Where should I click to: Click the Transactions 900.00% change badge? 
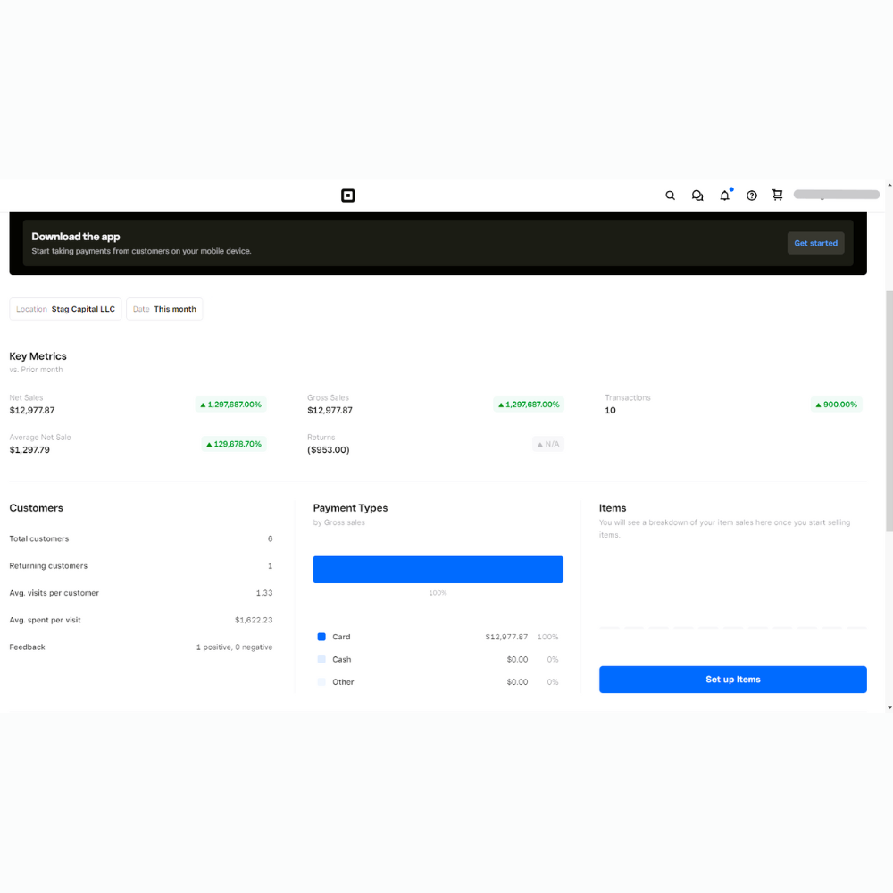click(836, 405)
